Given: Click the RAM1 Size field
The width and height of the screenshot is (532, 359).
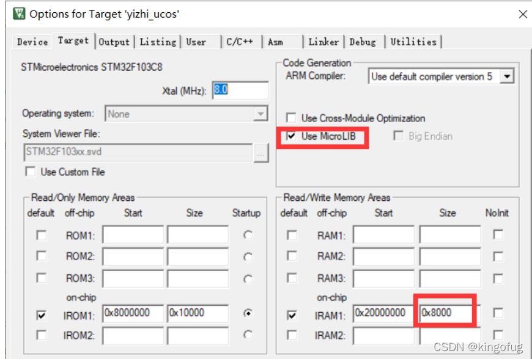Looking at the screenshot, I should click(x=450, y=234).
